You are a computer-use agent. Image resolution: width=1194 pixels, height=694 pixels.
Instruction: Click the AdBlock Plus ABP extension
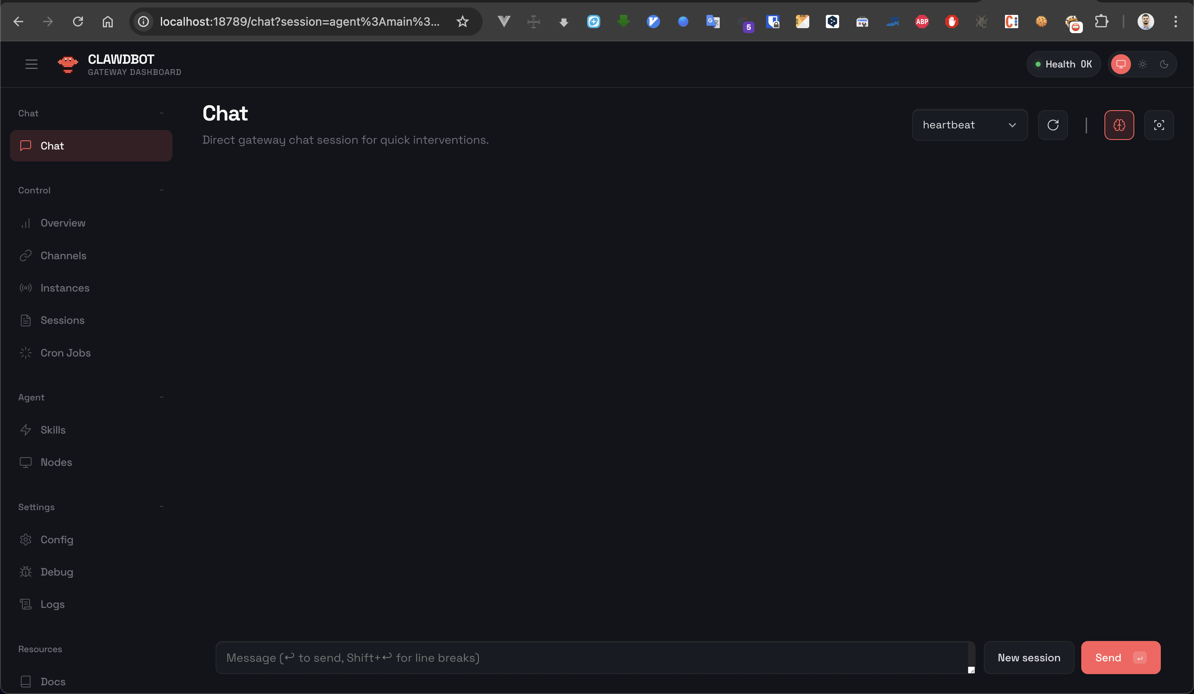click(x=922, y=21)
